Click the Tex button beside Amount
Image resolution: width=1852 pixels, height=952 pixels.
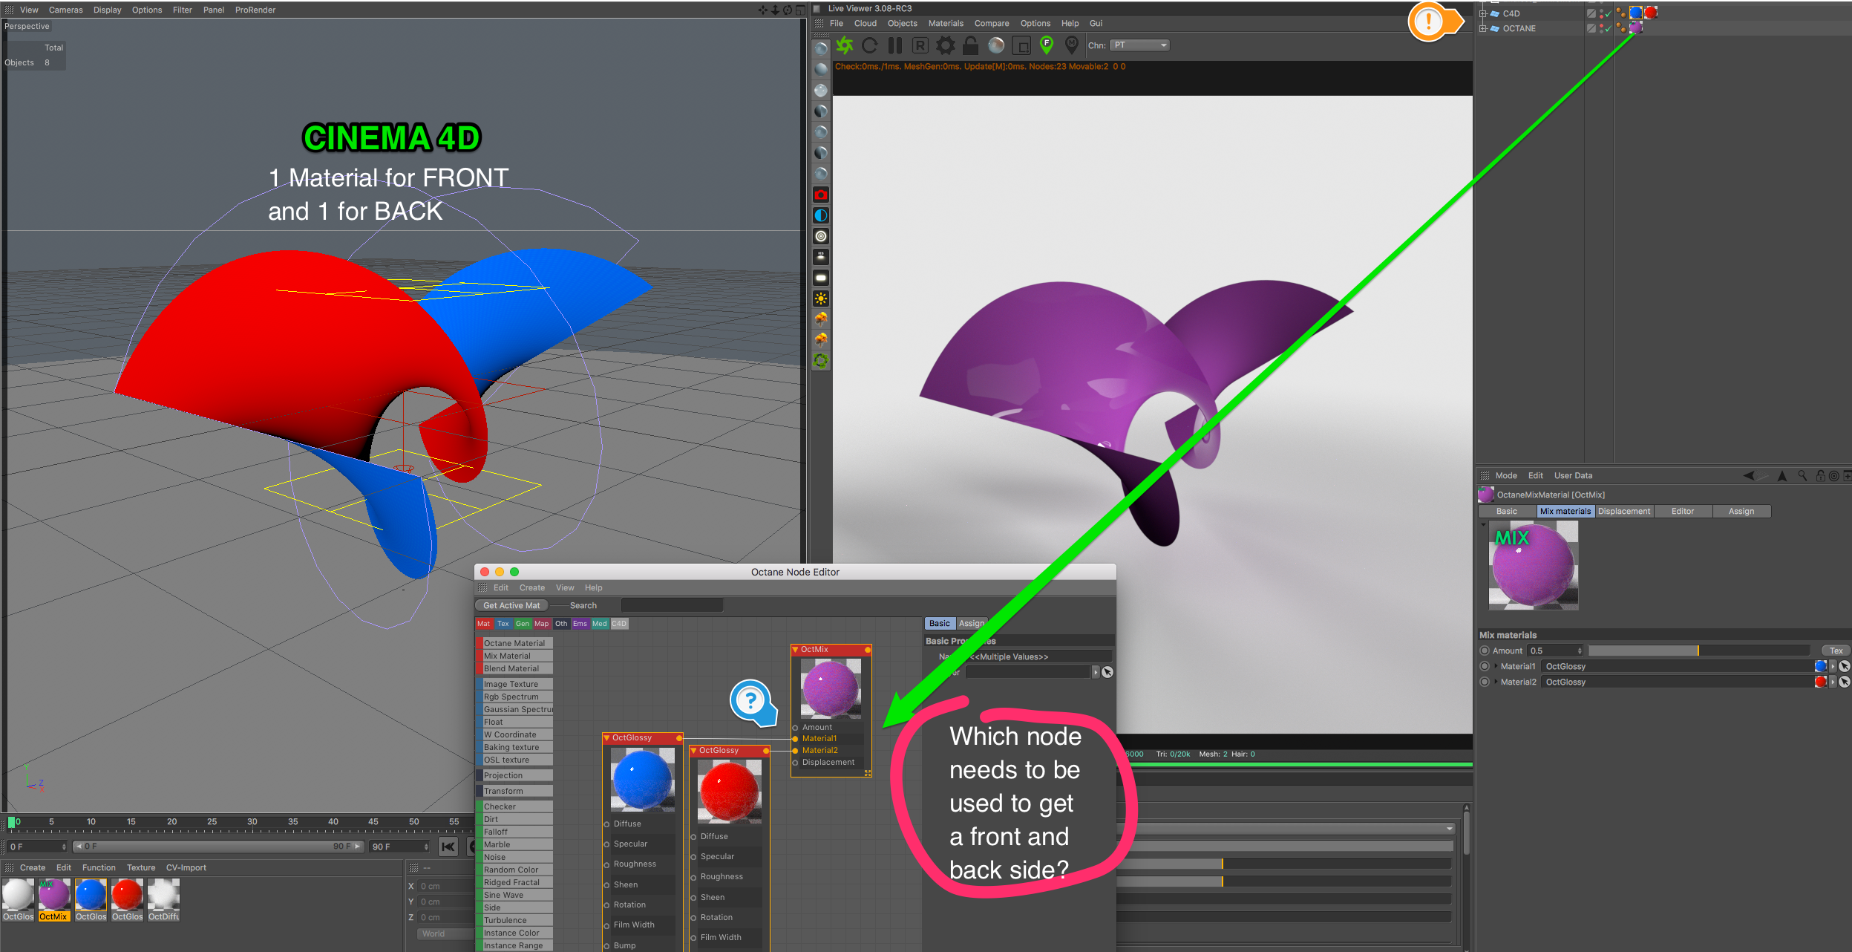[1836, 651]
